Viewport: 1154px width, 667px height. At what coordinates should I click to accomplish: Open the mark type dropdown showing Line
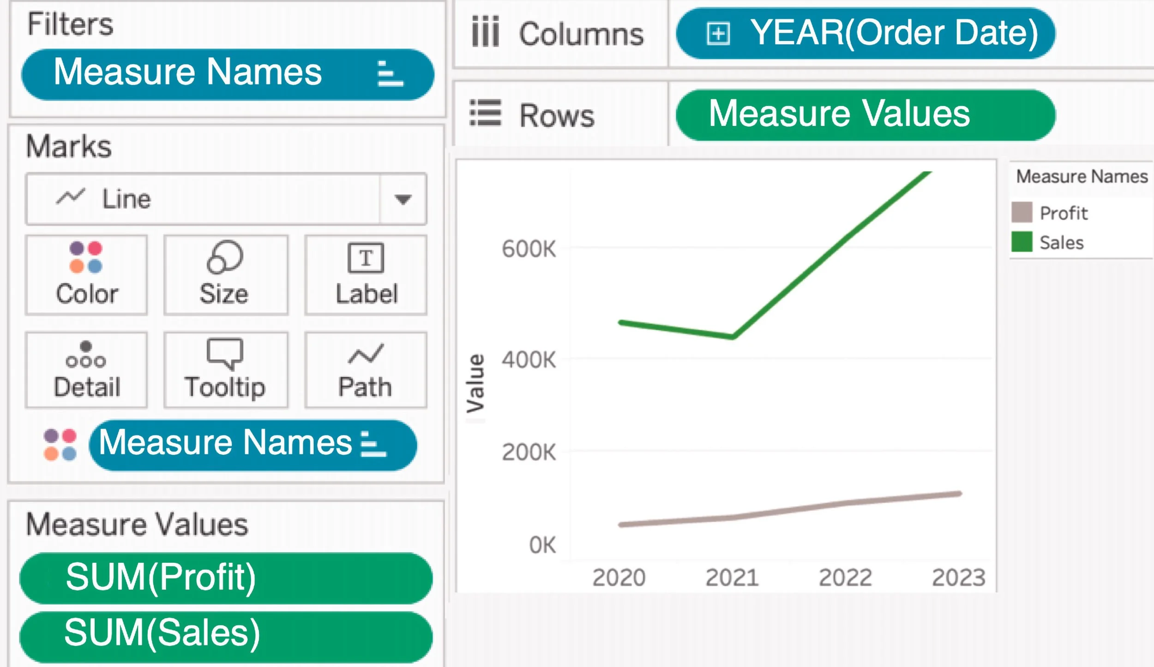coord(403,199)
